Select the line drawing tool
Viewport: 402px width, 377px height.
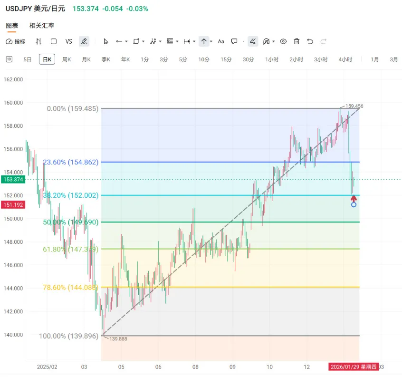[119, 41]
